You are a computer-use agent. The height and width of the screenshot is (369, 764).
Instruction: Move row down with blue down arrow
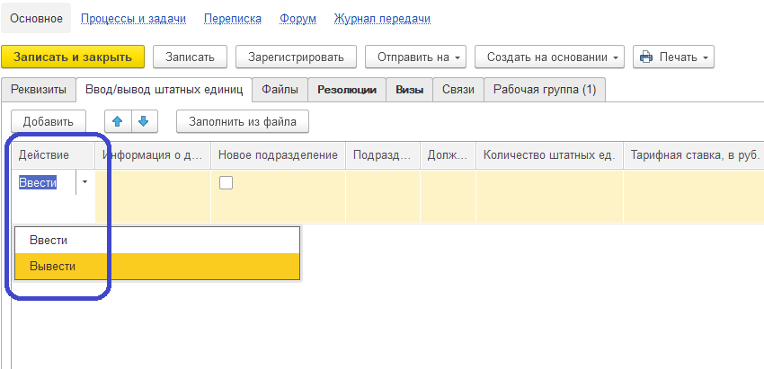click(144, 122)
